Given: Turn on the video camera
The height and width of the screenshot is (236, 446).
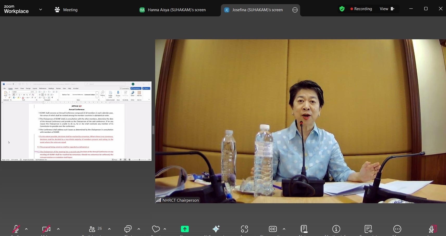Looking at the screenshot, I should tap(46, 229).
